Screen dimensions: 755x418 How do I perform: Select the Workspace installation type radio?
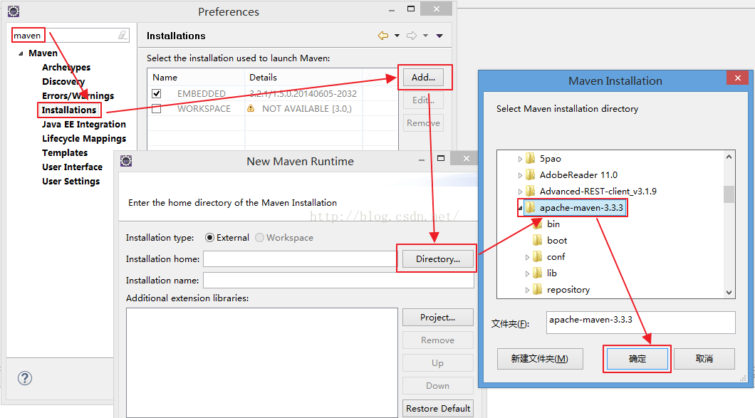point(259,237)
